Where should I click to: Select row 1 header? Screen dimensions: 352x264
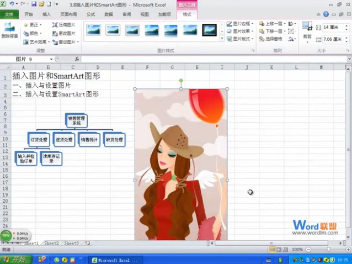click(x=5, y=76)
